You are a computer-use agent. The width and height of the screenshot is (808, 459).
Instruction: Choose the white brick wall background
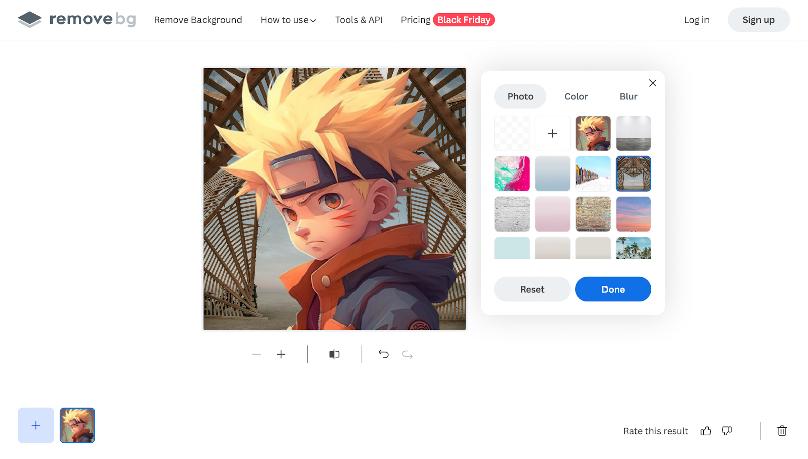[512, 214]
